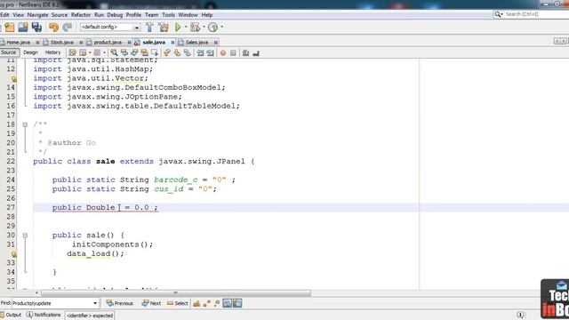
Task: Click hint bulb at line 13
Action: coord(14,79)
